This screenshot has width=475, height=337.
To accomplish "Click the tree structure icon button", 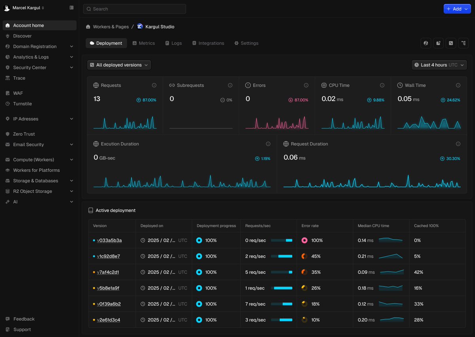I will click(464, 43).
